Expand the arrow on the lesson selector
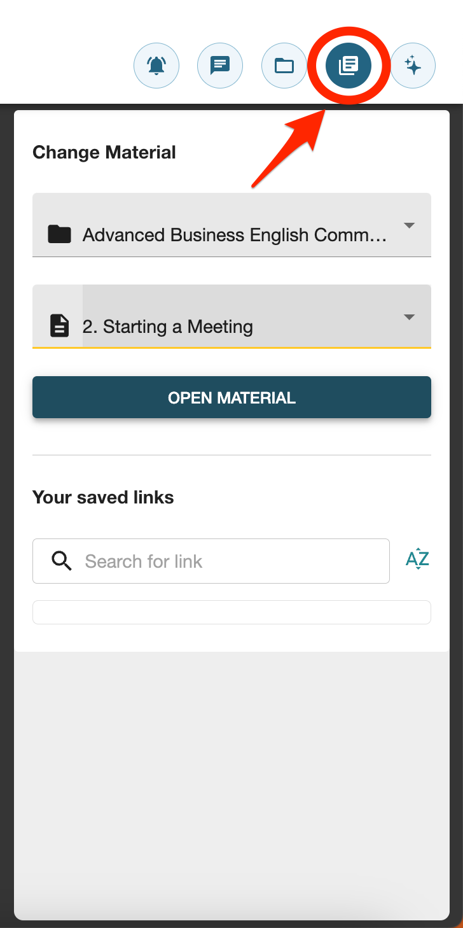 click(x=410, y=317)
